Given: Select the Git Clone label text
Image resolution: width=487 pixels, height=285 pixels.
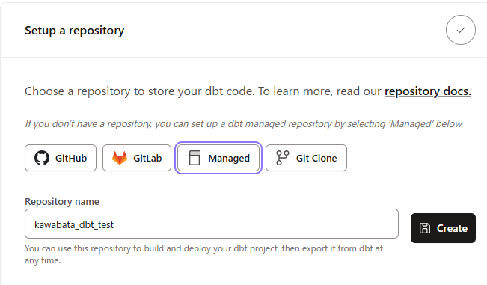Looking at the screenshot, I should pos(316,158).
